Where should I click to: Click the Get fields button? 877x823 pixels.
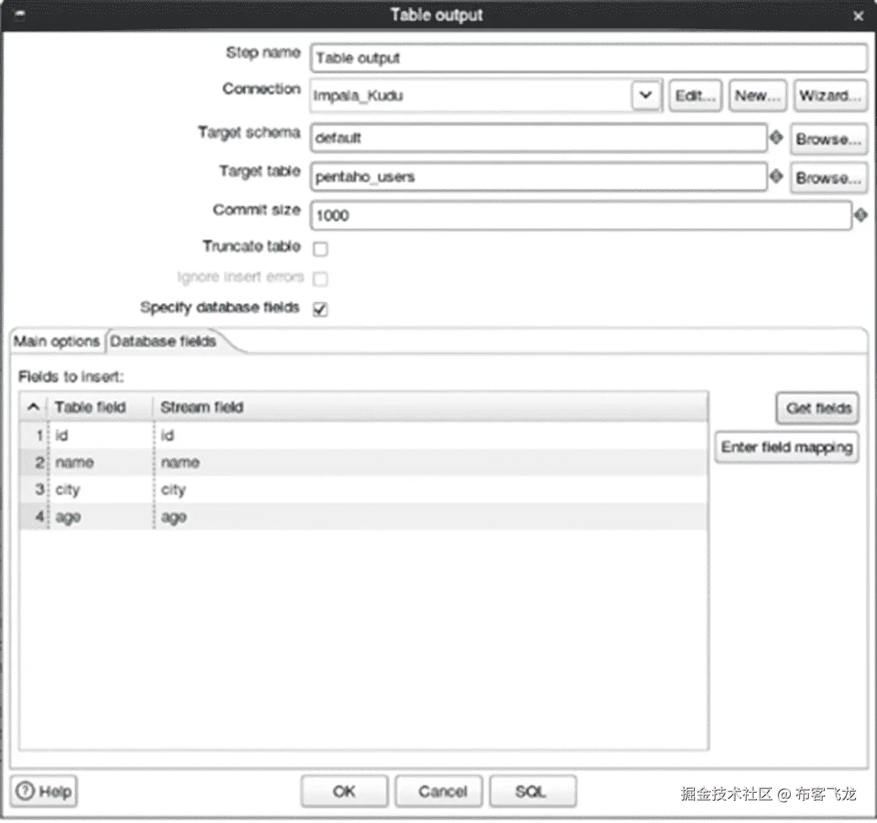point(818,408)
